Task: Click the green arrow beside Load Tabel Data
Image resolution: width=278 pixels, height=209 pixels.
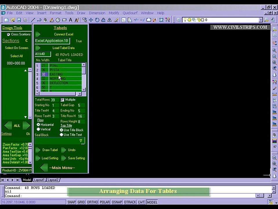Action: (x=38, y=48)
